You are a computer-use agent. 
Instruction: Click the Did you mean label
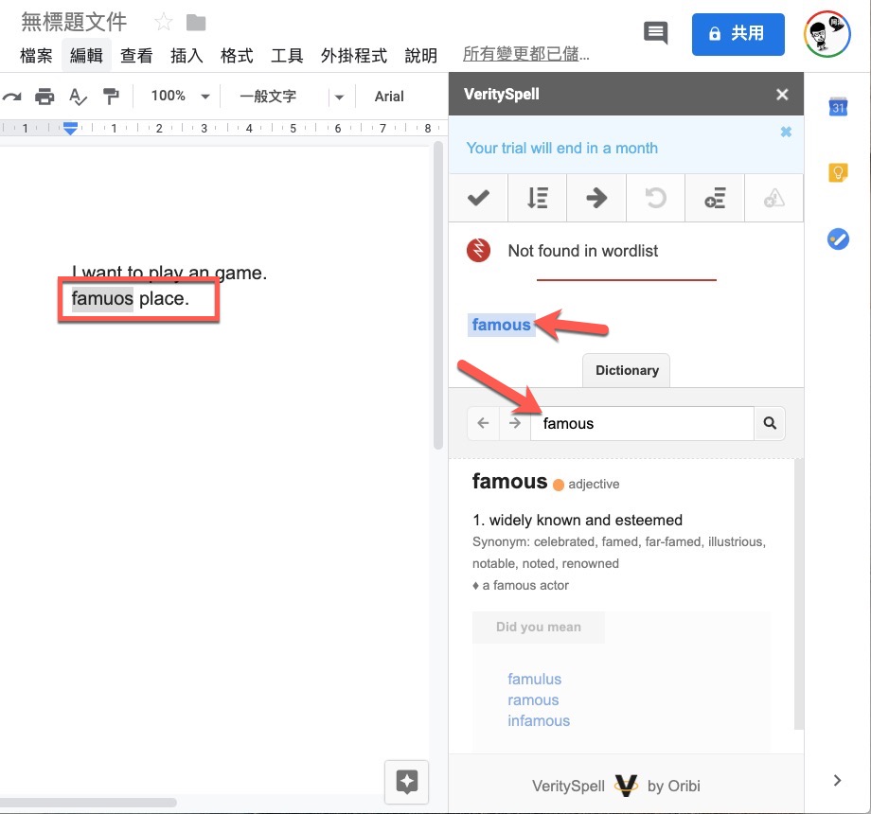click(x=539, y=627)
